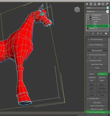Screen dimensions: 110x116
Task: Click the Edit Seams button
Action: pyautogui.click(x=97, y=103)
